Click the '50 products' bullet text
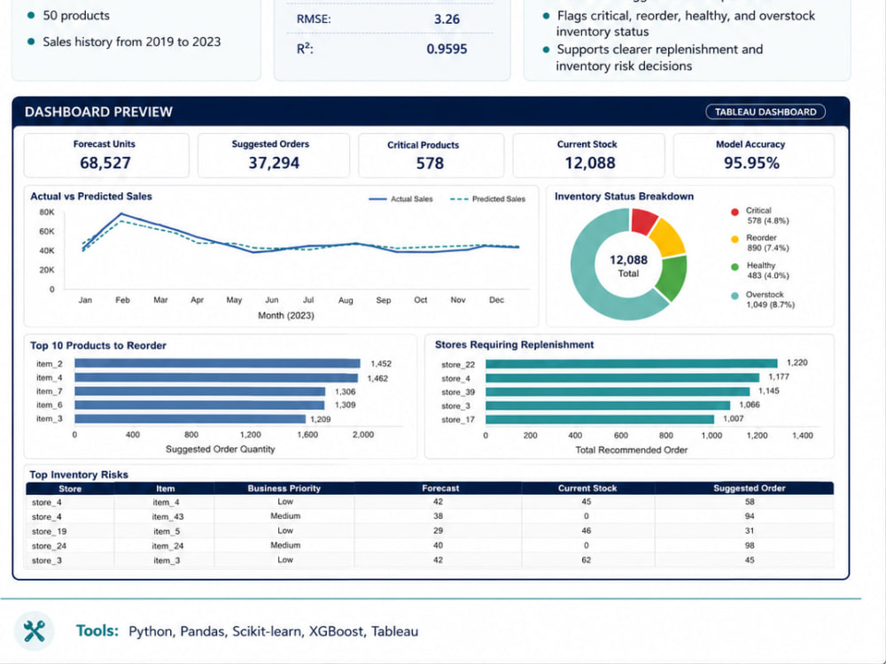The width and height of the screenshot is (886, 664). click(76, 15)
